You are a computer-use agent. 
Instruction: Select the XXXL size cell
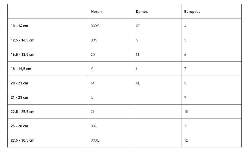[95, 140]
